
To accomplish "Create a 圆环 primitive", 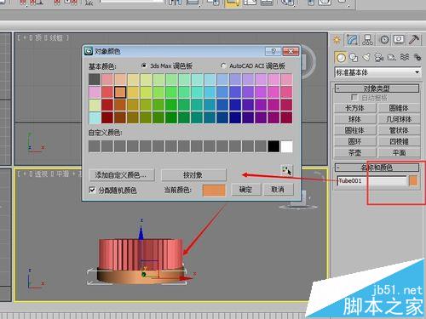I will pyautogui.click(x=354, y=141).
